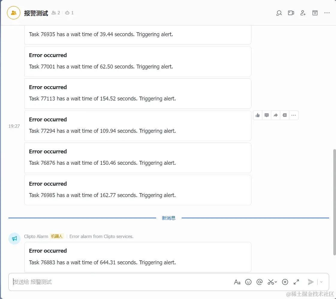336x299 pixels.
Task: Open the Clipto Alarm bot avatar
Action: (14, 239)
